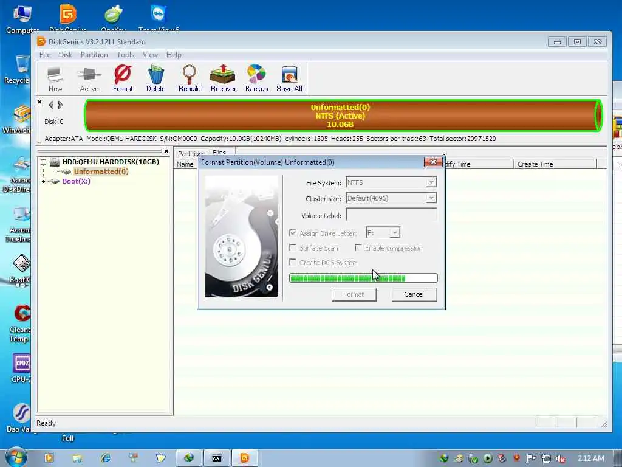Open the Help menu

click(x=174, y=55)
